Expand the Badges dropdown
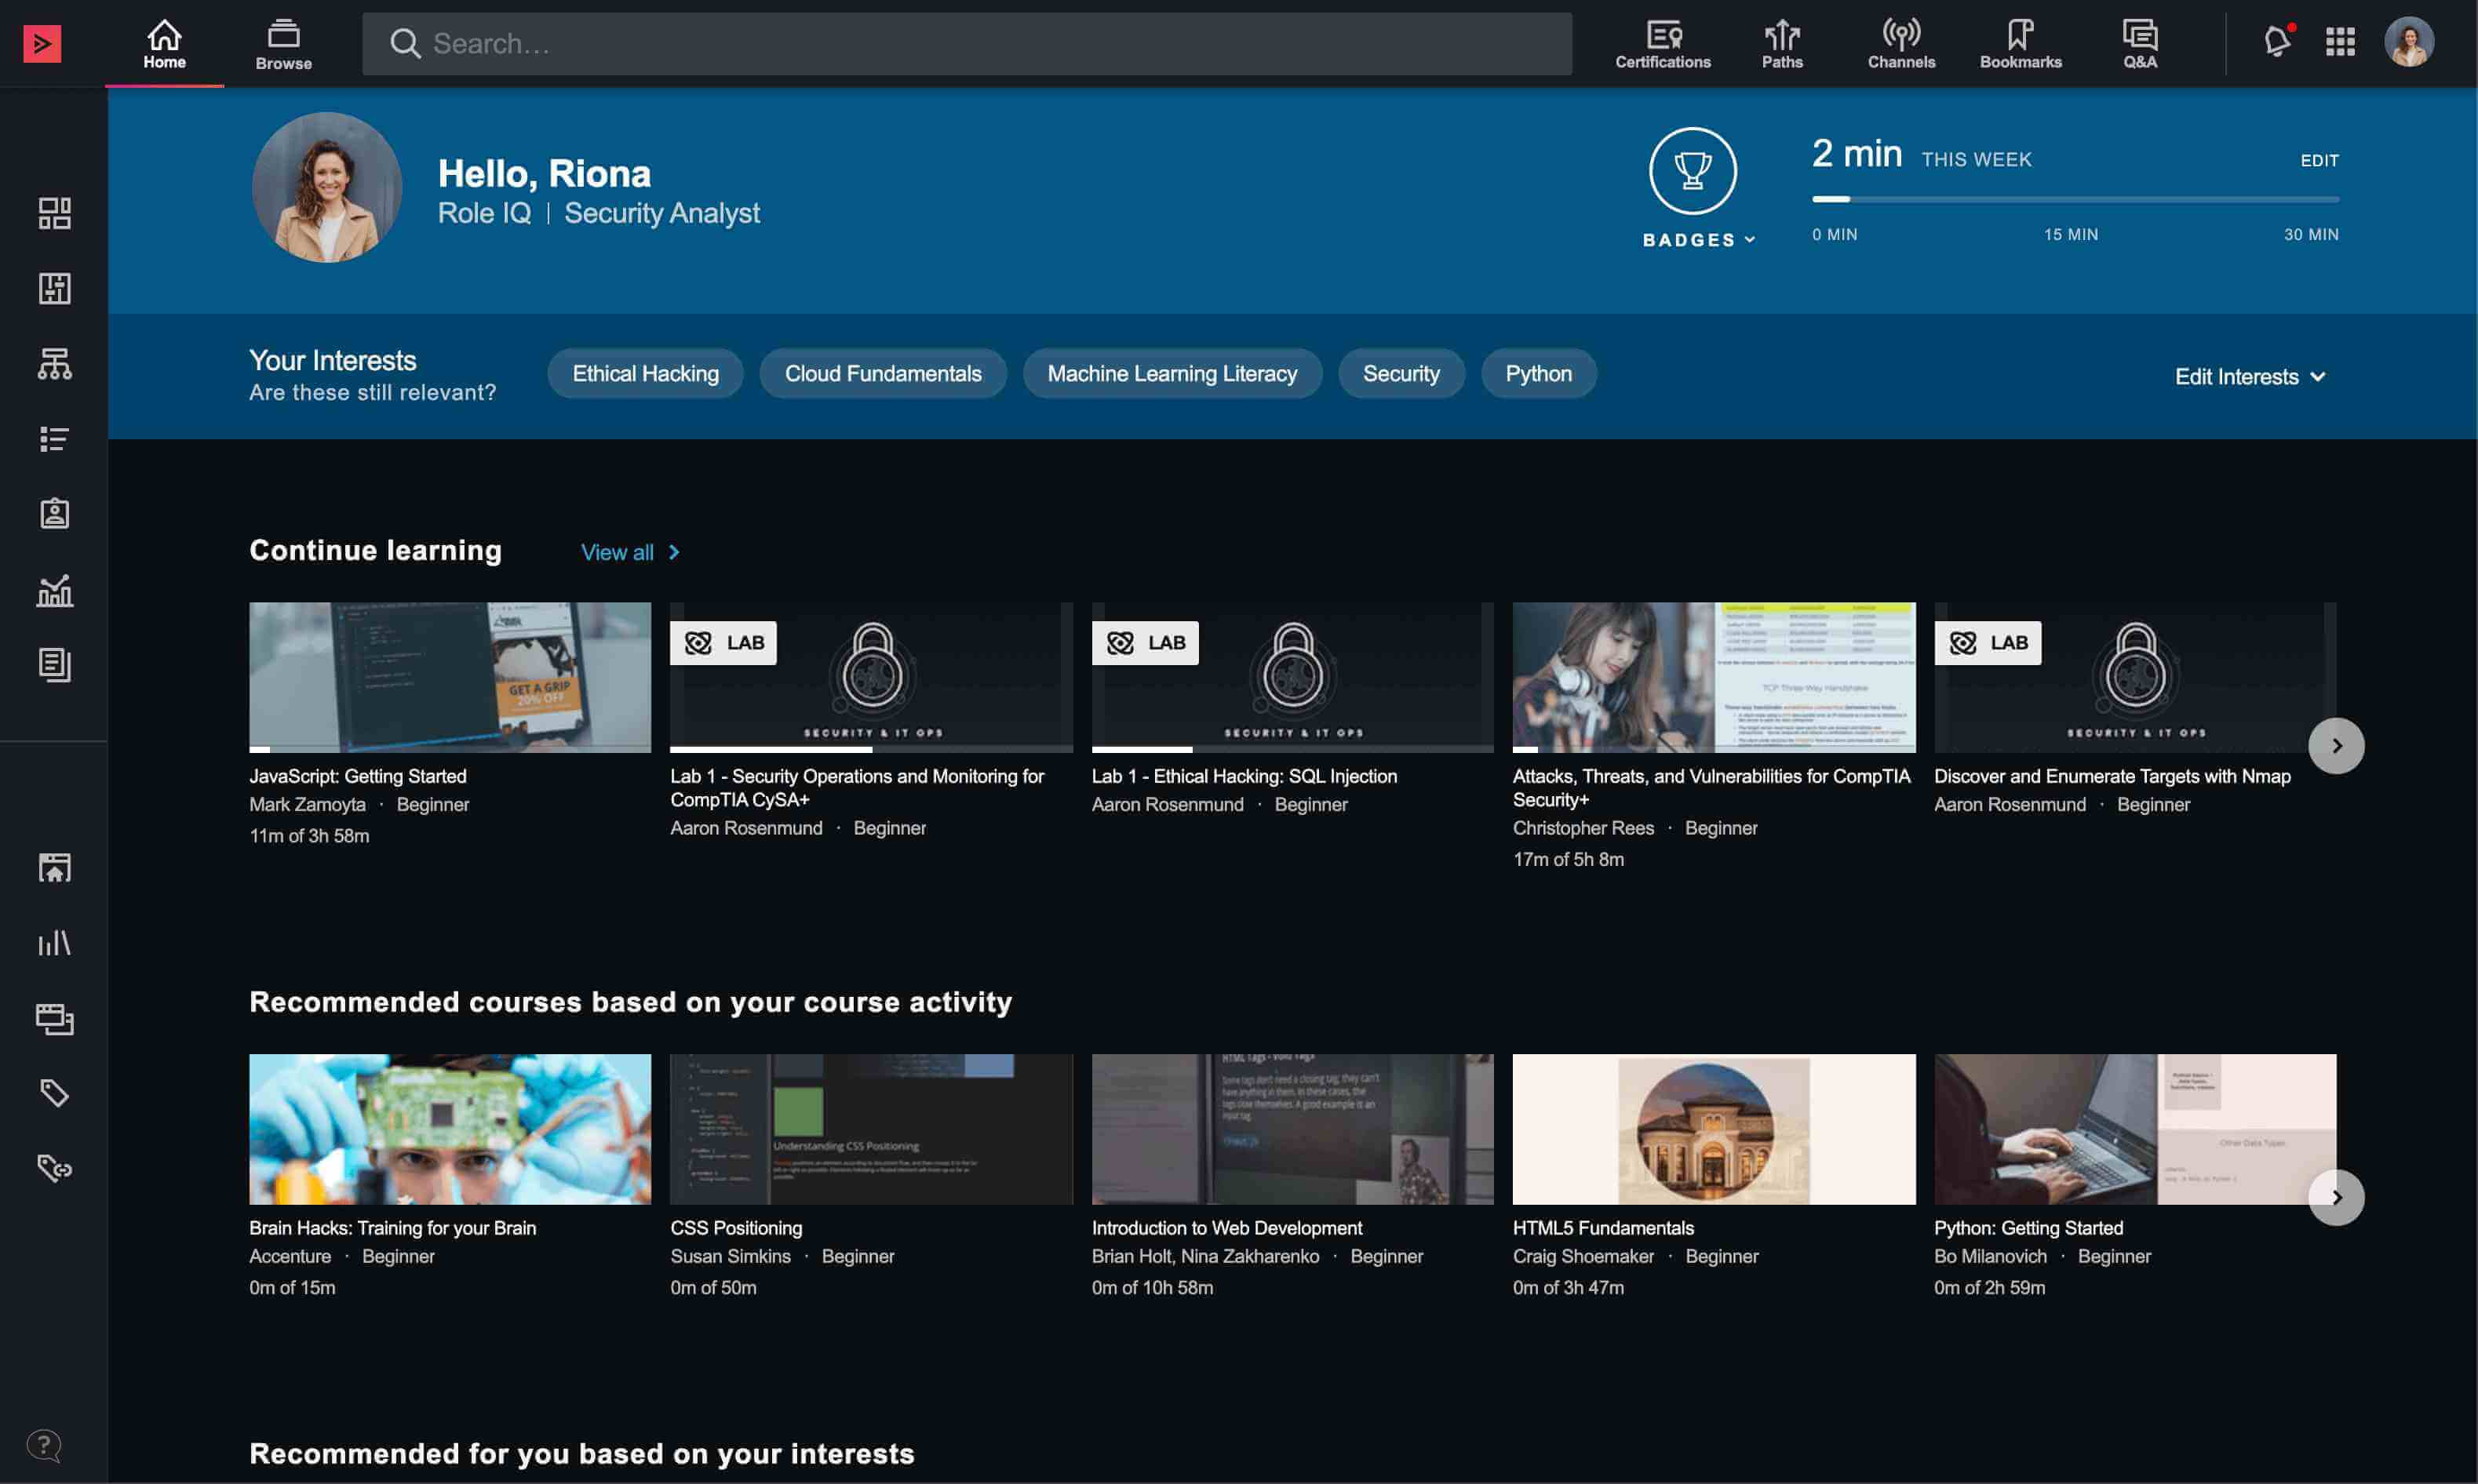2478x1484 pixels. [x=1698, y=240]
